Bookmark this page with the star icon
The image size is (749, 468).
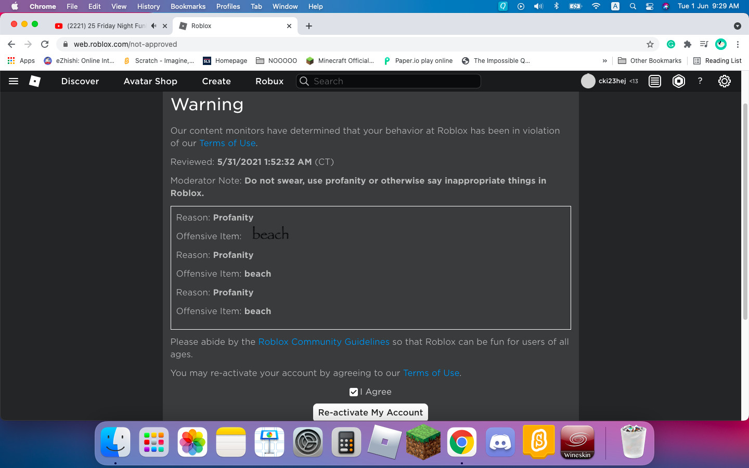pos(650,44)
